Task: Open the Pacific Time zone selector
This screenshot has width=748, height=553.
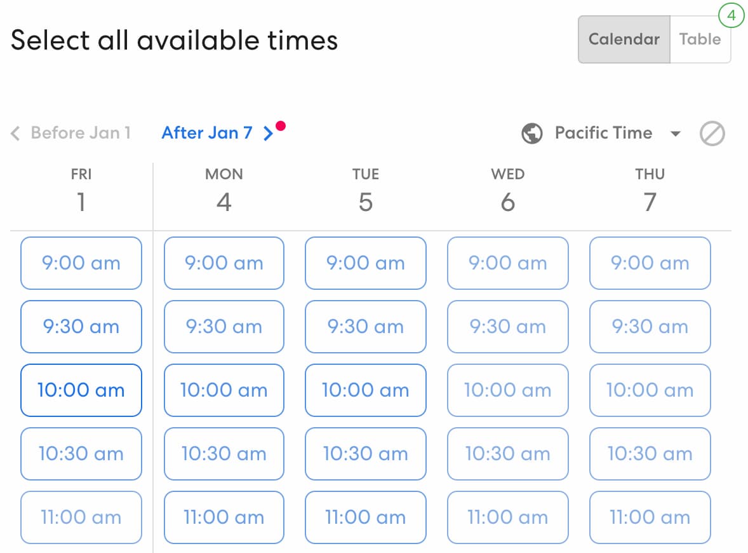Action: [x=603, y=133]
